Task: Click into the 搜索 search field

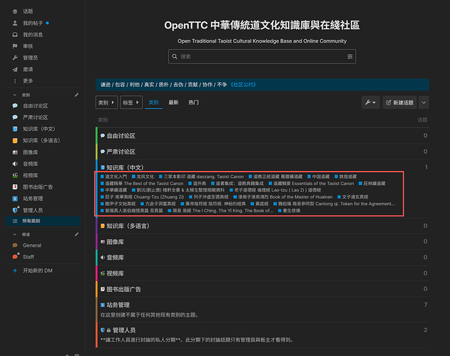Action: (x=257, y=56)
